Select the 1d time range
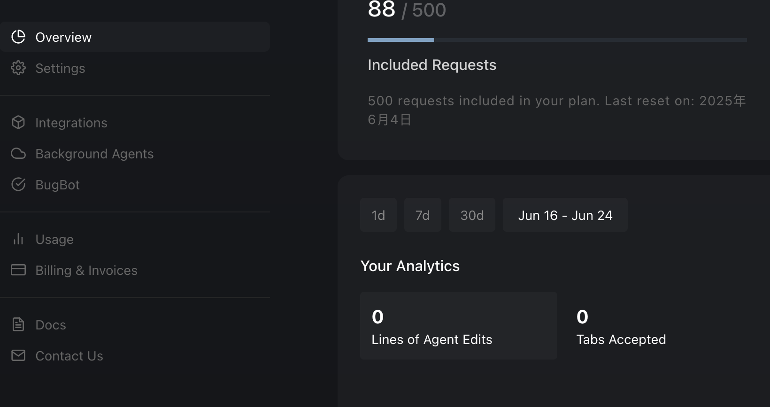The height and width of the screenshot is (407, 770). 378,215
